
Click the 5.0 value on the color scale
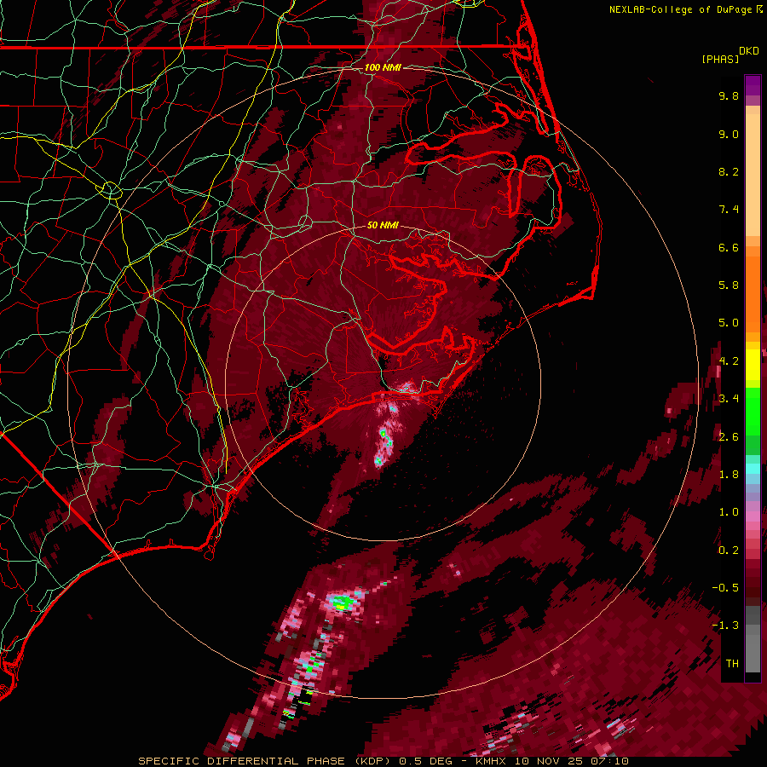point(729,323)
